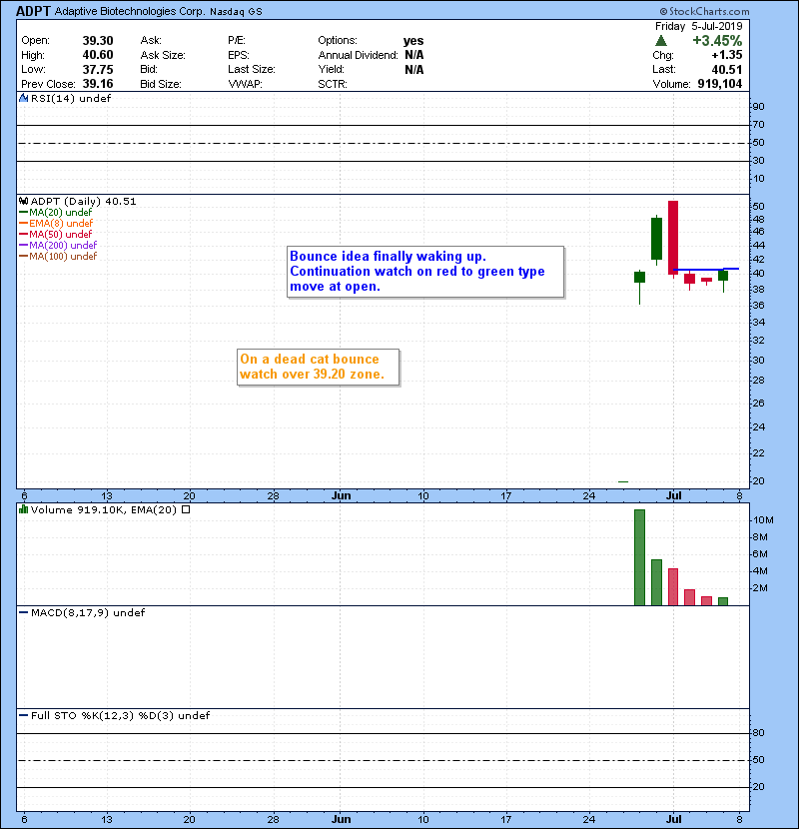
Task: Click the EMA(20) square swatch in volume legend
Action: click(x=186, y=510)
